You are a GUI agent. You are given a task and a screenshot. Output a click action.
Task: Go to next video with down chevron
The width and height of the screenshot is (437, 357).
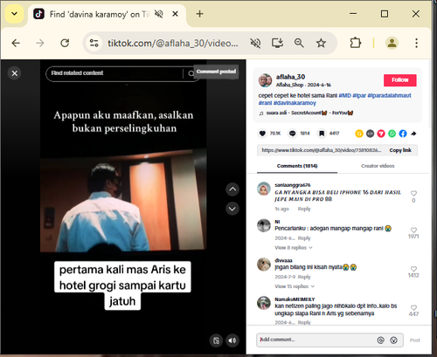coord(232,209)
